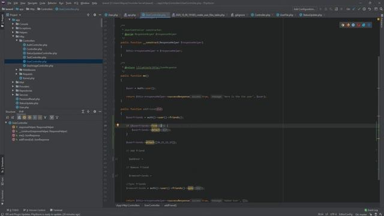Open the Chrome browser preview icon in editor
Image resolution: width=384 pixels, height=216 pixels.
[x=343, y=25]
